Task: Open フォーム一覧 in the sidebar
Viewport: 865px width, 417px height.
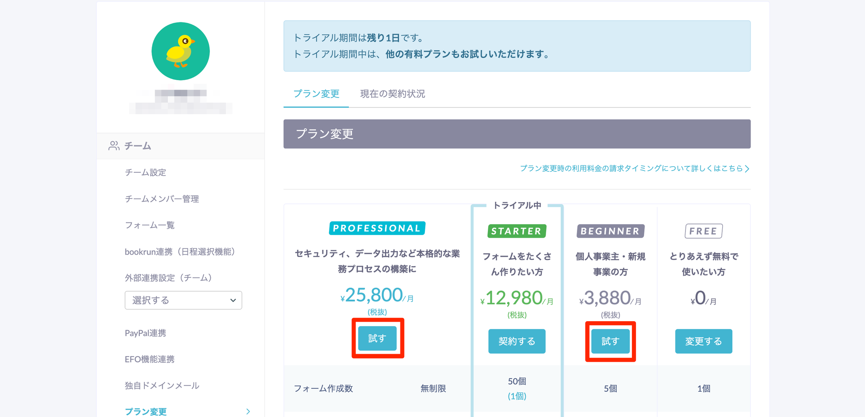Action: 150,225
